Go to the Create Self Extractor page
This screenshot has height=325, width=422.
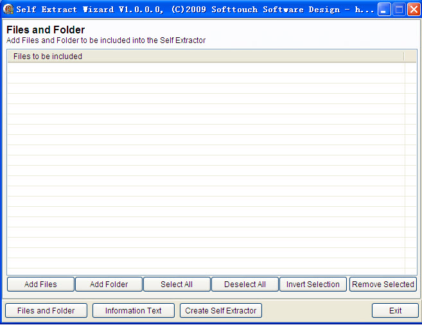(x=221, y=311)
